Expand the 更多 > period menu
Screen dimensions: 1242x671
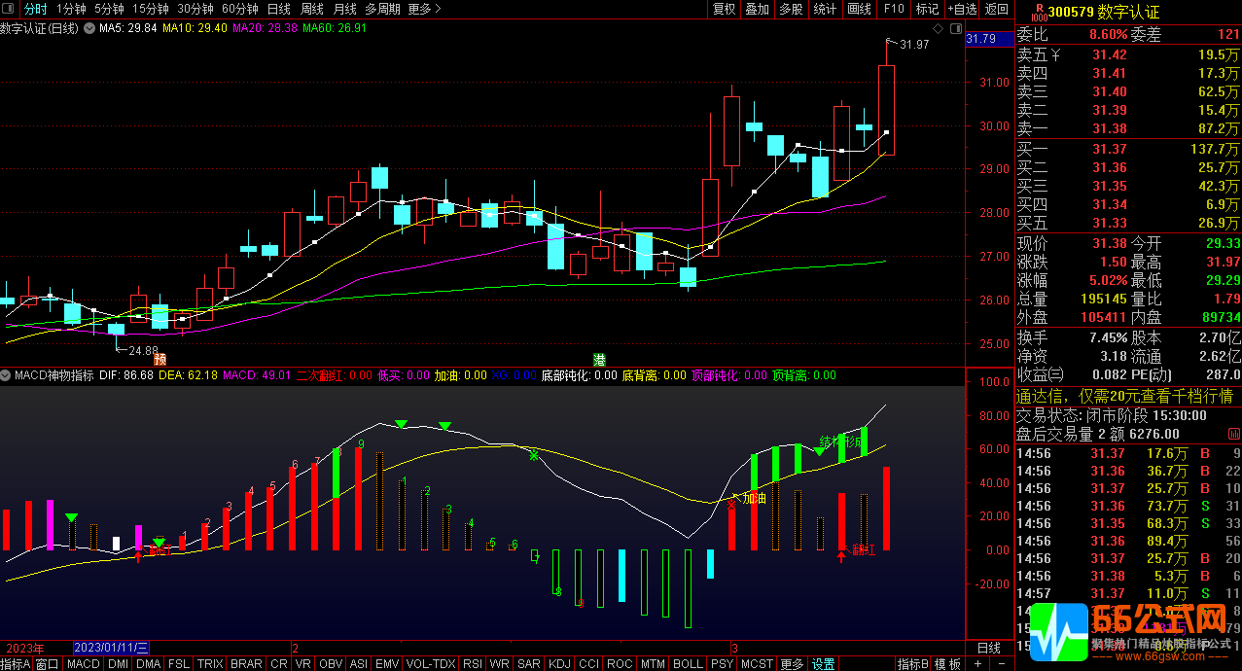[x=424, y=9]
